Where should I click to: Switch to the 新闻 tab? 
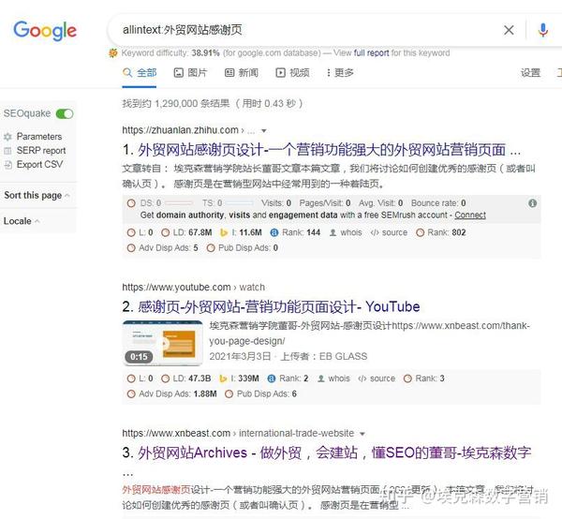point(242,73)
